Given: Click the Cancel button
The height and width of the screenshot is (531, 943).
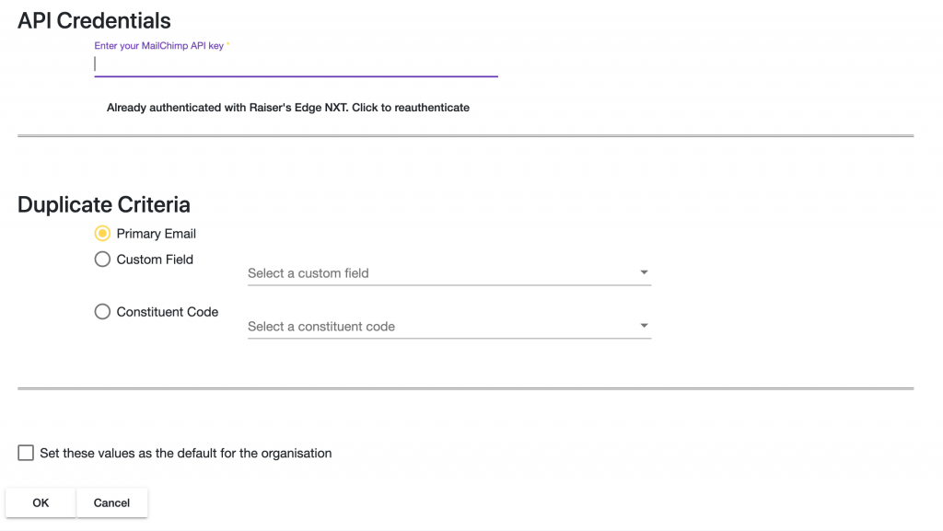Looking at the screenshot, I should click(x=111, y=502).
